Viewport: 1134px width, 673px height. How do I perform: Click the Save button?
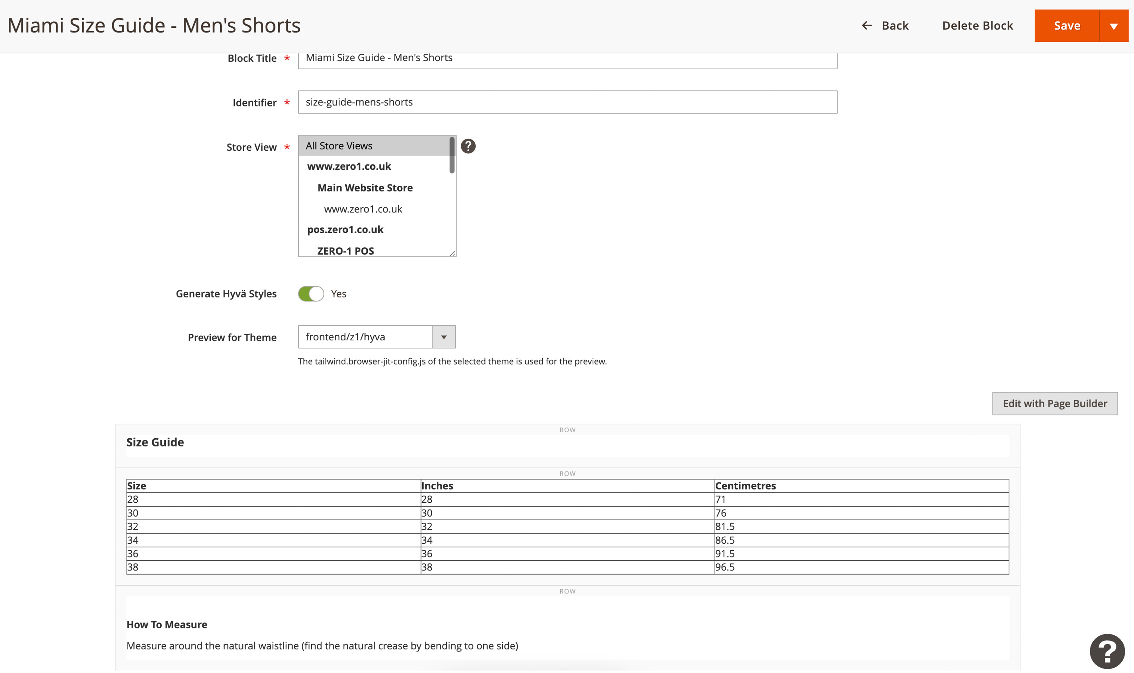(1067, 26)
